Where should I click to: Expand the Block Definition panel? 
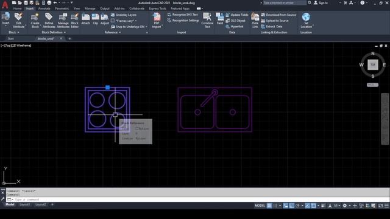coord(54,32)
